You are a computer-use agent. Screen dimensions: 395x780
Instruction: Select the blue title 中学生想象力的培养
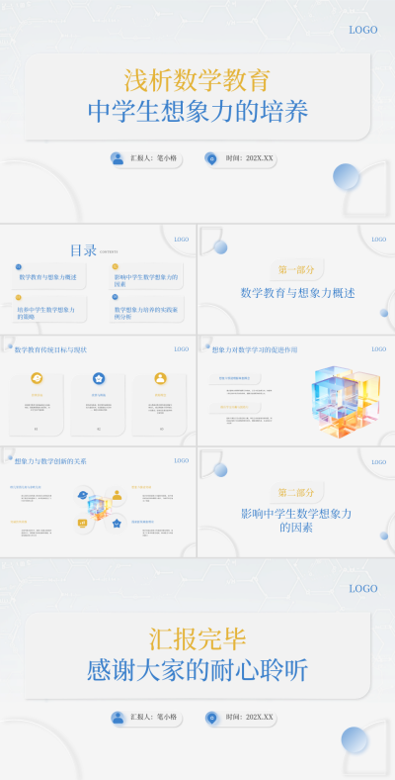point(198,112)
